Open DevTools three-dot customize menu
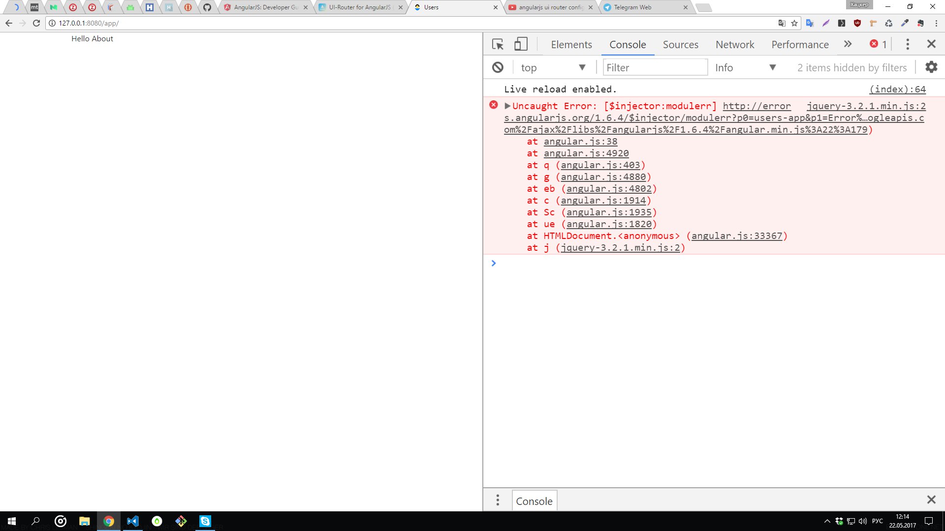The image size is (945, 531). [908, 44]
